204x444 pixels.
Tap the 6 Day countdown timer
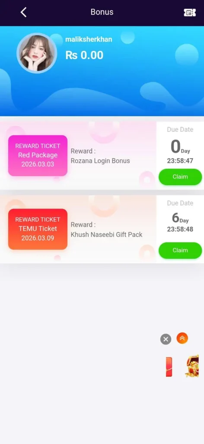coord(180,222)
